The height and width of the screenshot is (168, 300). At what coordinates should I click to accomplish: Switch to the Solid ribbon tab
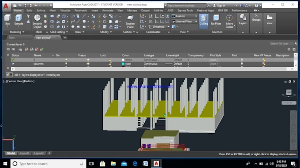tap(29, 11)
